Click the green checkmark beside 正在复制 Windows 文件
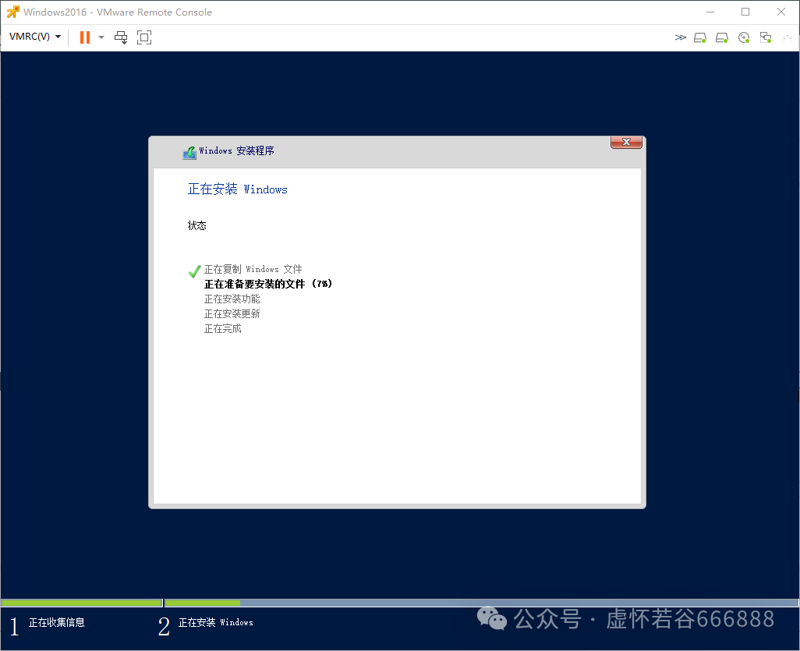 point(194,271)
